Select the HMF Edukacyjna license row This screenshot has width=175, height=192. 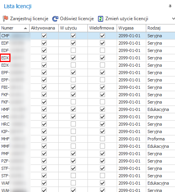coord(87,109)
